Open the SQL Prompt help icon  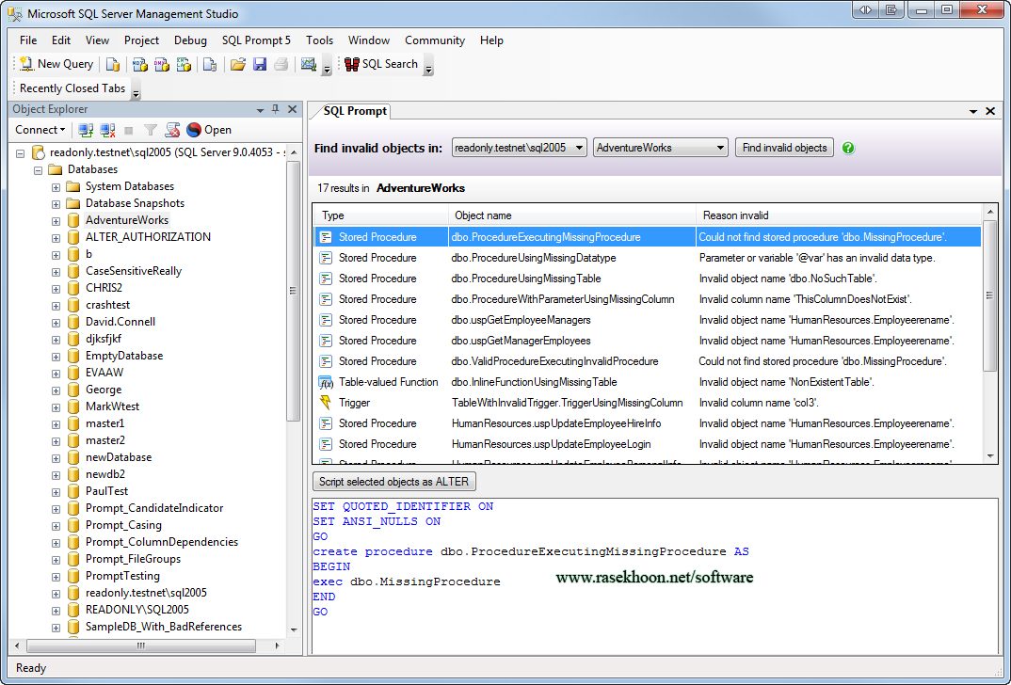[x=847, y=148]
